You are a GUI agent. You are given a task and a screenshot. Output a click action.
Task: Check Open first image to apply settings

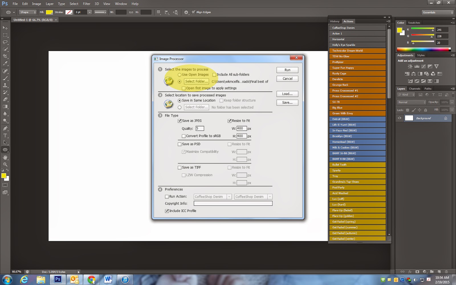[184, 88]
